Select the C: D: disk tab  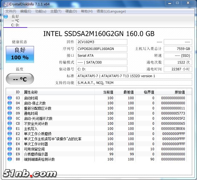(15, 25)
